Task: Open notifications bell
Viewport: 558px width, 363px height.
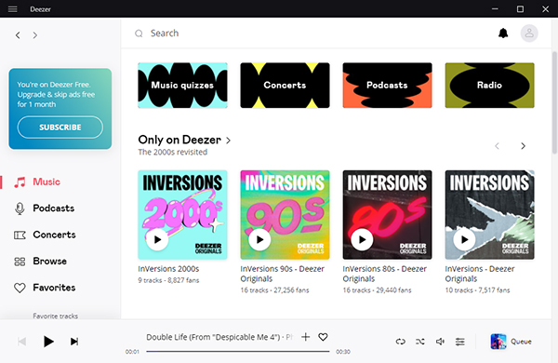Action: click(503, 34)
